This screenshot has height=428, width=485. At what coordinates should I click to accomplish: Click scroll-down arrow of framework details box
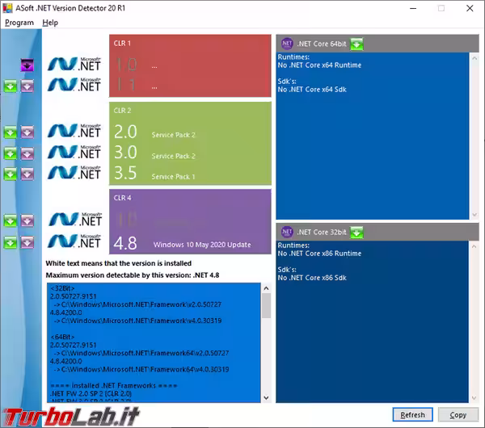pos(266,397)
